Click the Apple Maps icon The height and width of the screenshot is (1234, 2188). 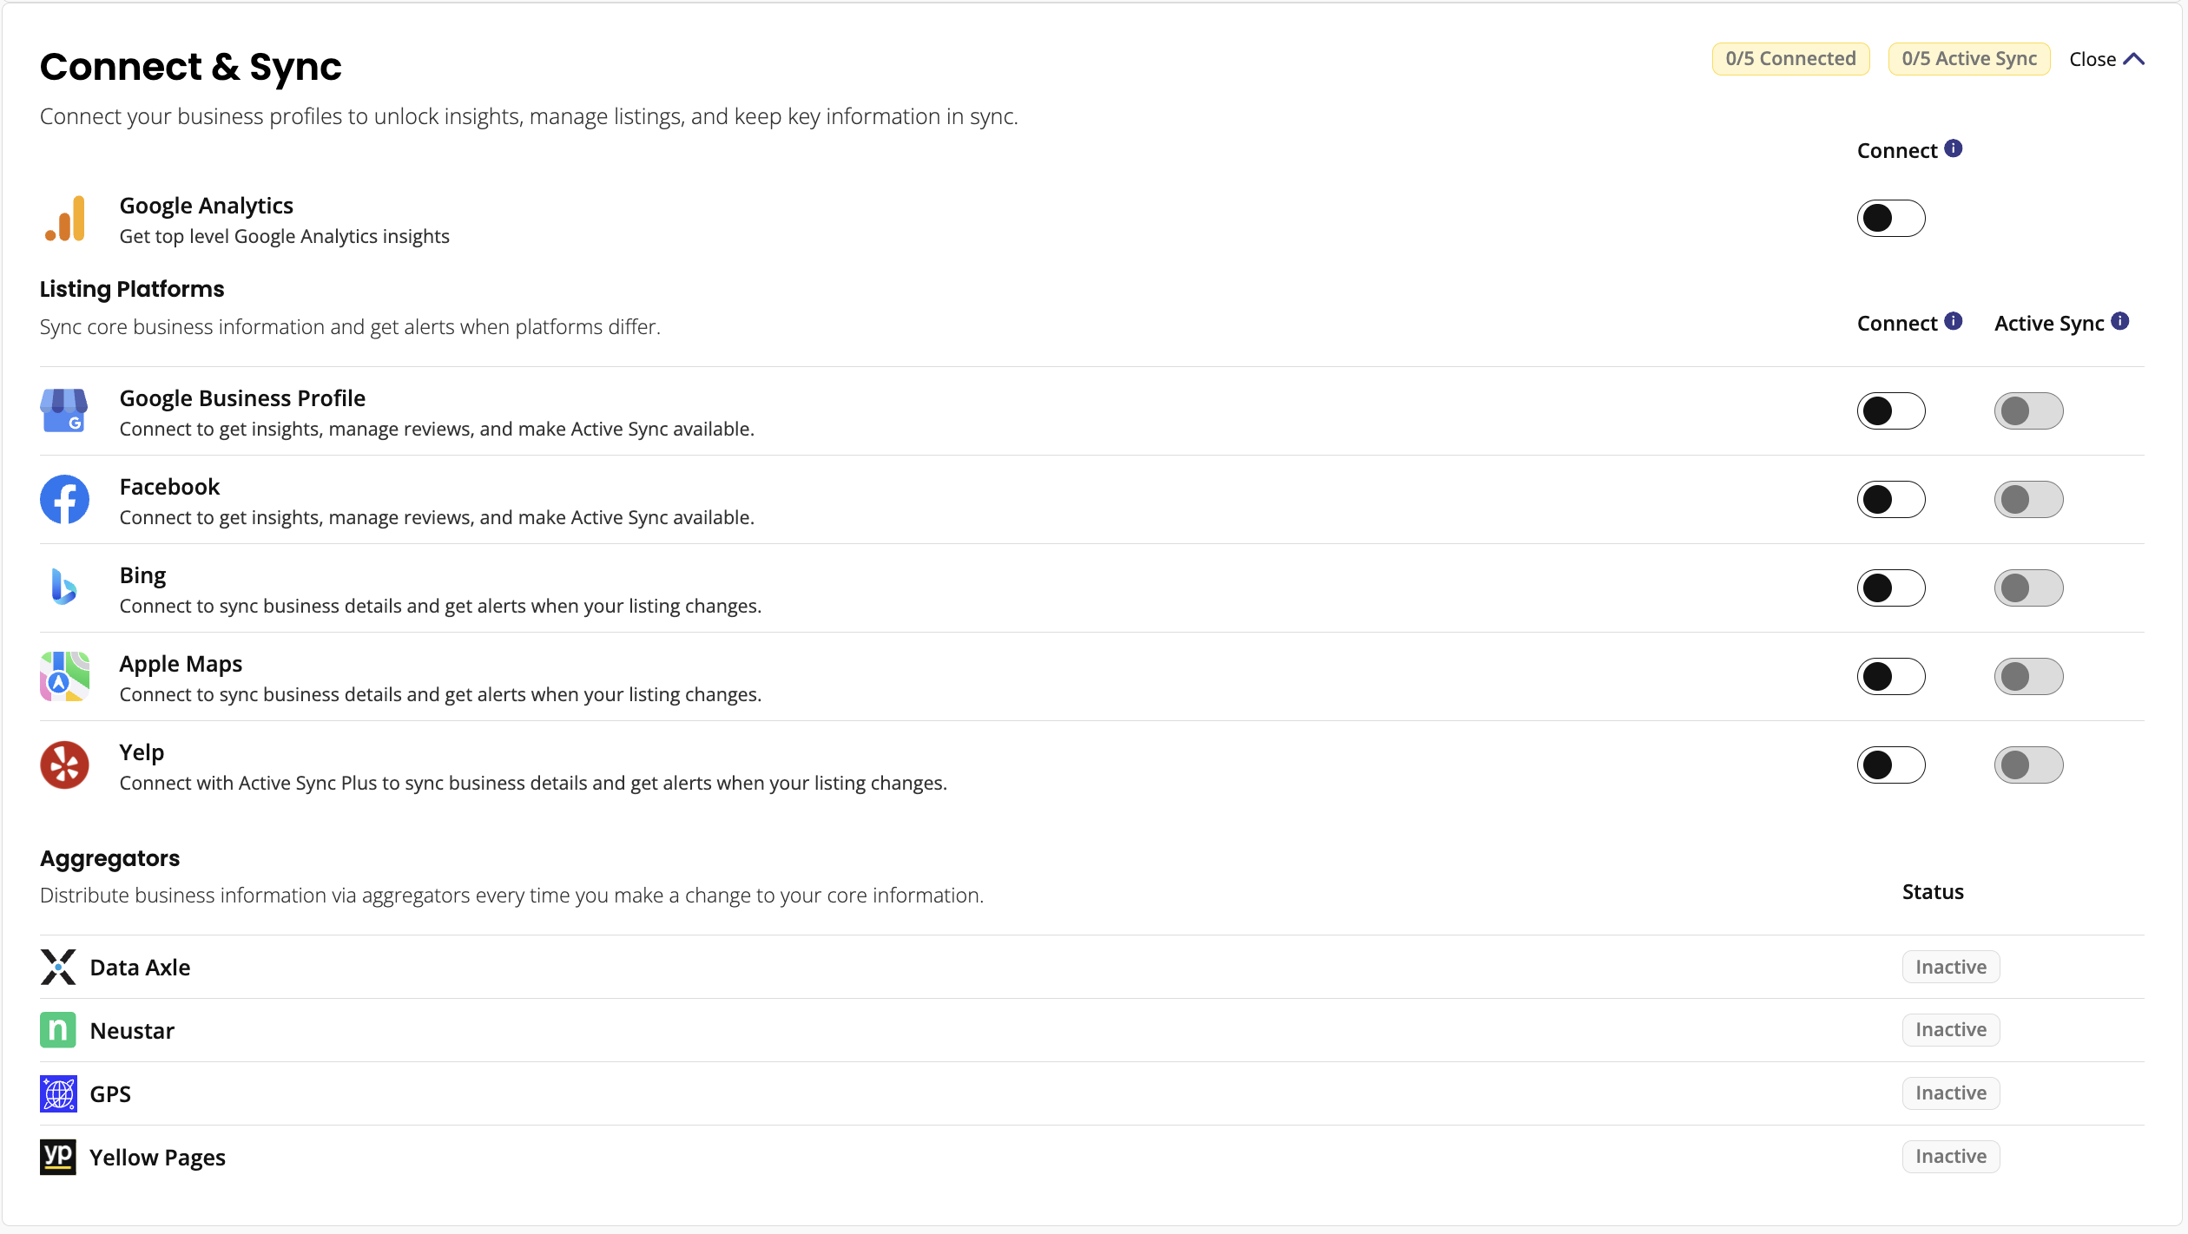pos(64,676)
